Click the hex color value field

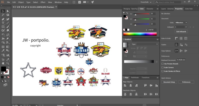click(x=152, y=30)
